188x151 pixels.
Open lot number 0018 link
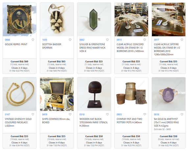(156, 114)
